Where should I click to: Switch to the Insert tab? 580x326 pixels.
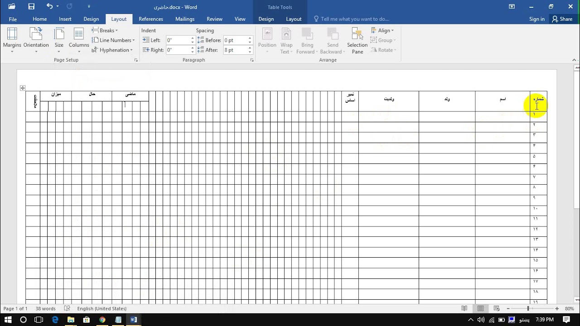coord(65,19)
